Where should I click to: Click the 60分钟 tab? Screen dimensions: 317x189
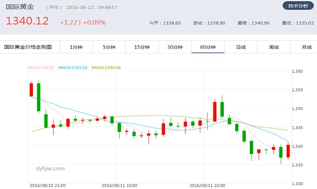[x=208, y=47]
